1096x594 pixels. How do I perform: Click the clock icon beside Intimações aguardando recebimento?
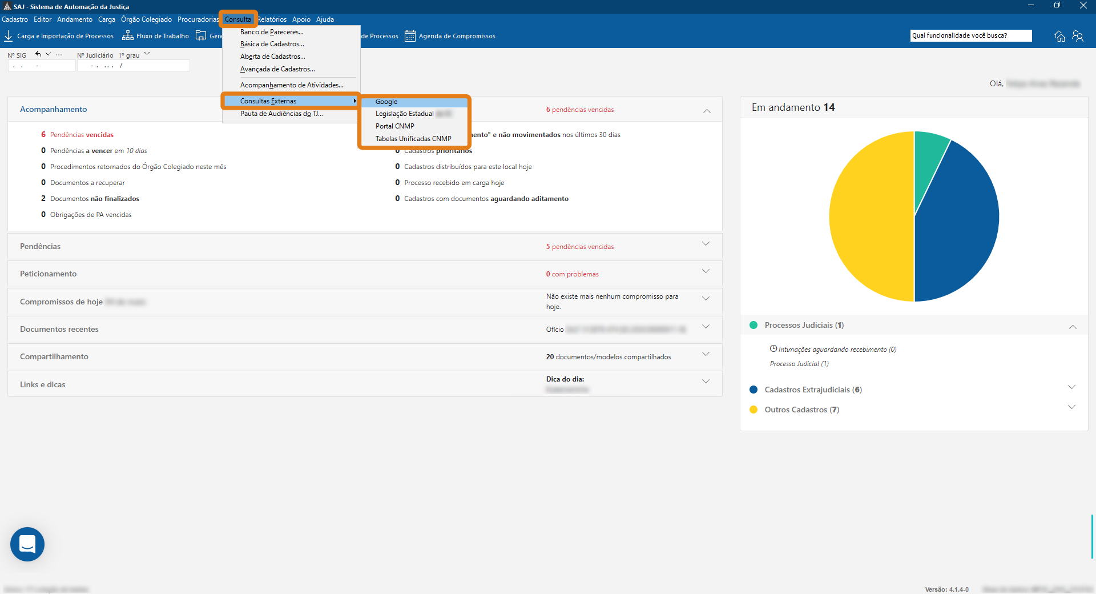click(x=773, y=348)
